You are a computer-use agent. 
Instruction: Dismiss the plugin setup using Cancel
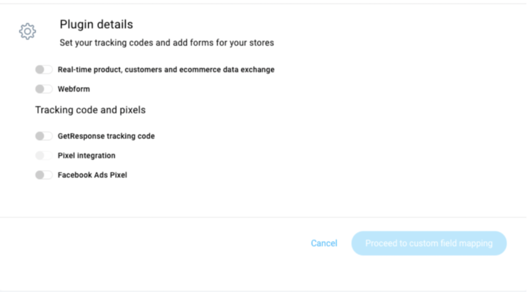coord(324,243)
